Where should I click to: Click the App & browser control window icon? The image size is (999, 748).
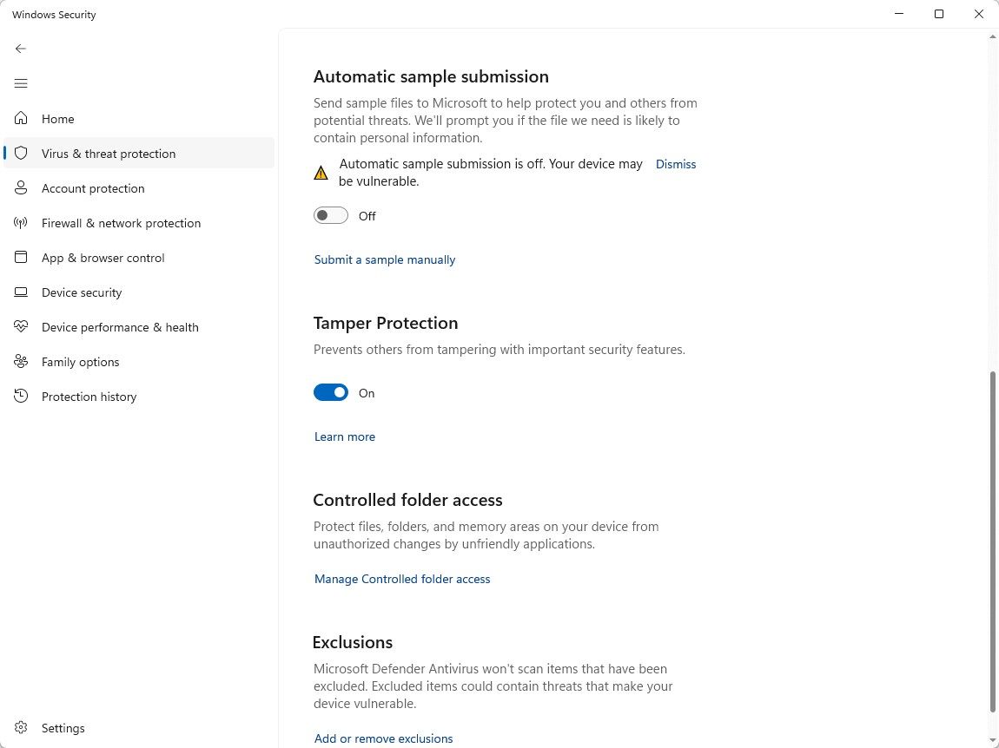(x=21, y=257)
